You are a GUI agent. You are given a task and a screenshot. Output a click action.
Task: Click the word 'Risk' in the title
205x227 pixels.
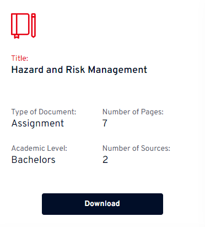(75, 70)
